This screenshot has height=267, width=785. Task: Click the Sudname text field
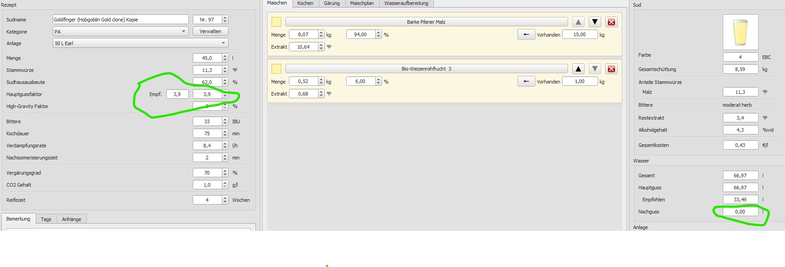[120, 20]
